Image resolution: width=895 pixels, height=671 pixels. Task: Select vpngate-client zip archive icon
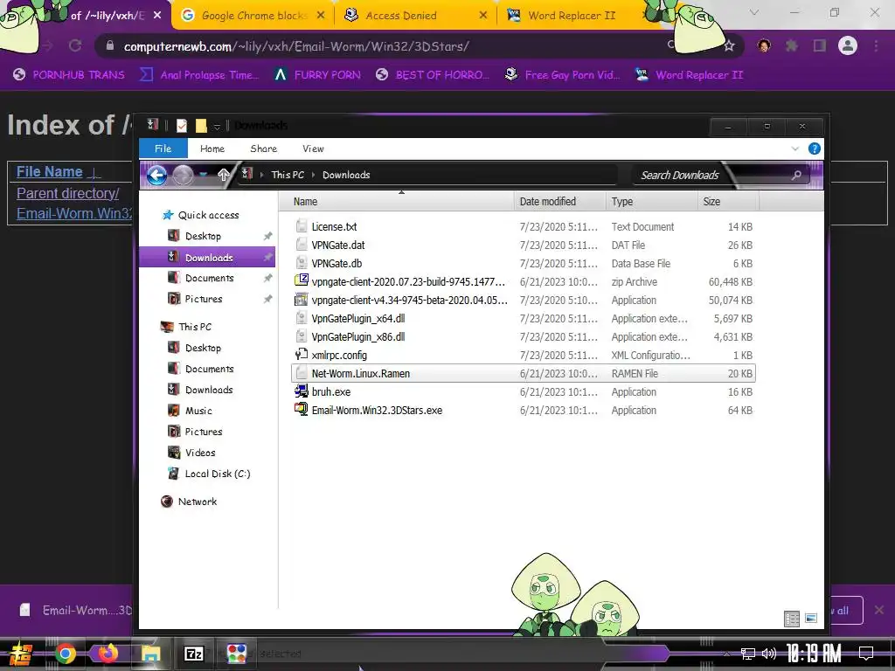(302, 280)
